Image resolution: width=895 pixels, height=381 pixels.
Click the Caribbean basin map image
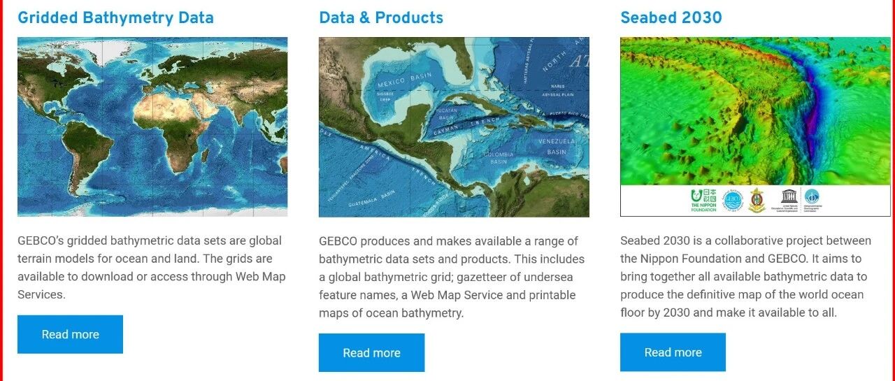coord(454,127)
